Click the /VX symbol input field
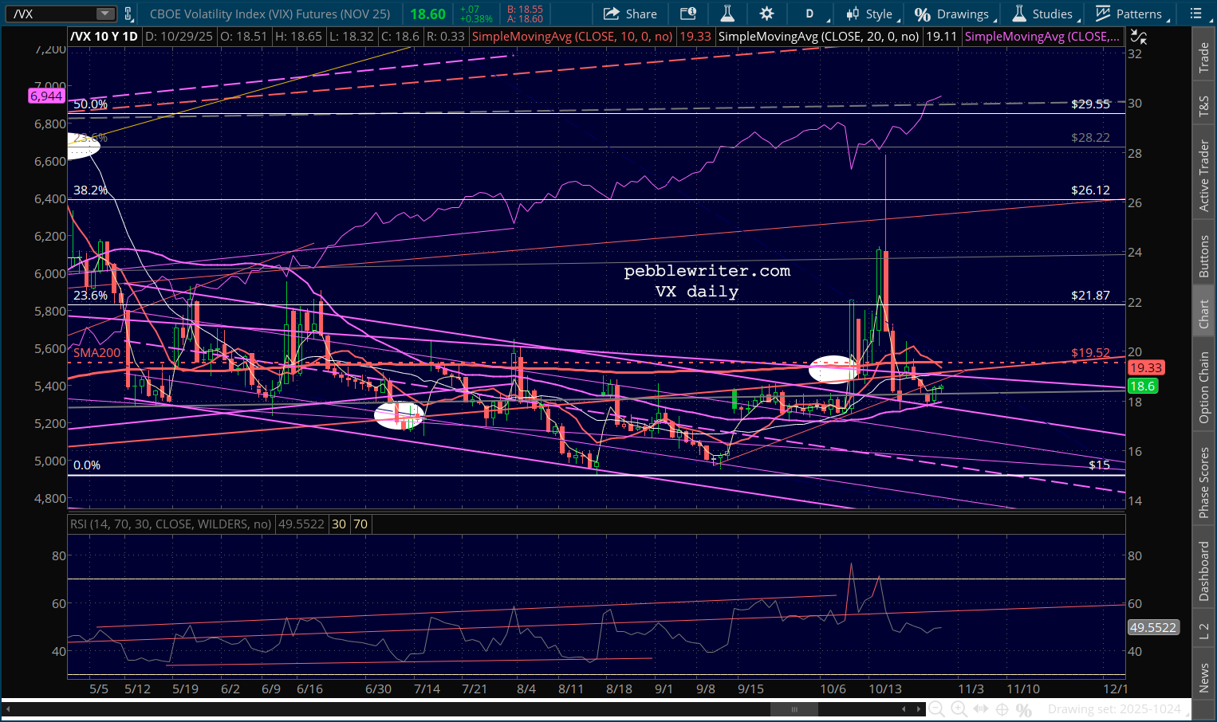 [53, 14]
